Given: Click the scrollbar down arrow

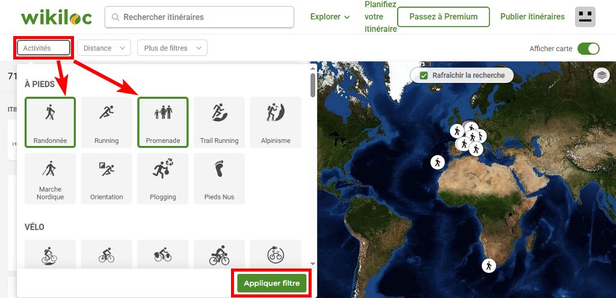Looking at the screenshot, I should pyautogui.click(x=313, y=264).
